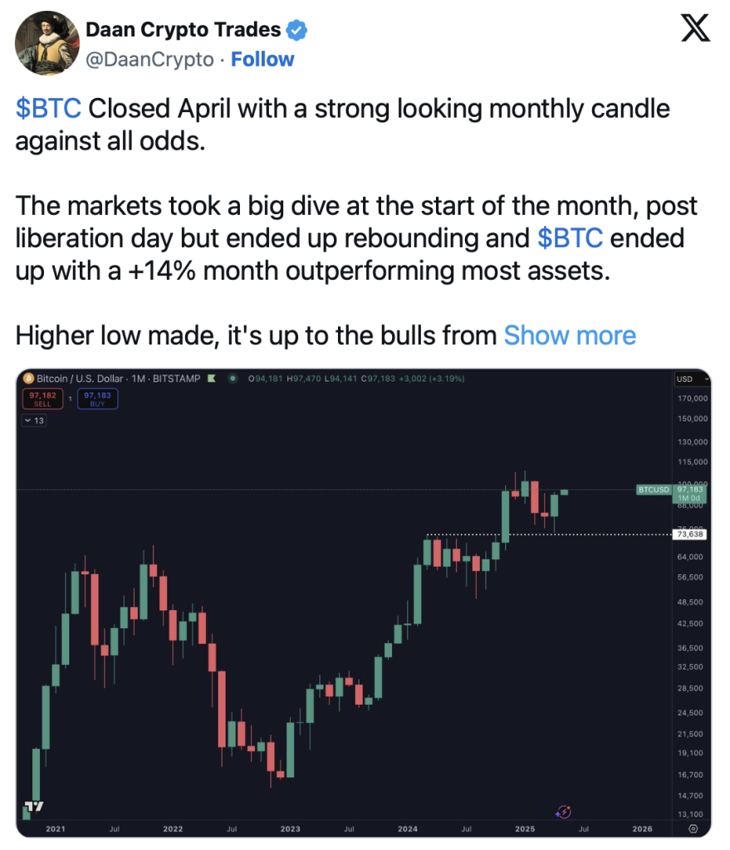Click the blue verified badge icon
This screenshot has width=730, height=850.
pyautogui.click(x=296, y=30)
